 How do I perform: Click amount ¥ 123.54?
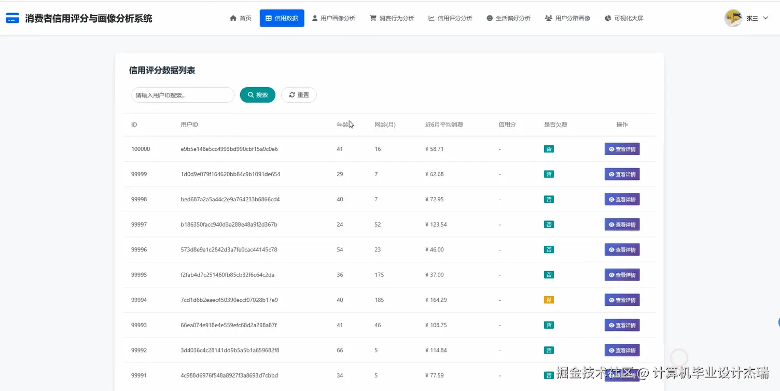coord(436,225)
